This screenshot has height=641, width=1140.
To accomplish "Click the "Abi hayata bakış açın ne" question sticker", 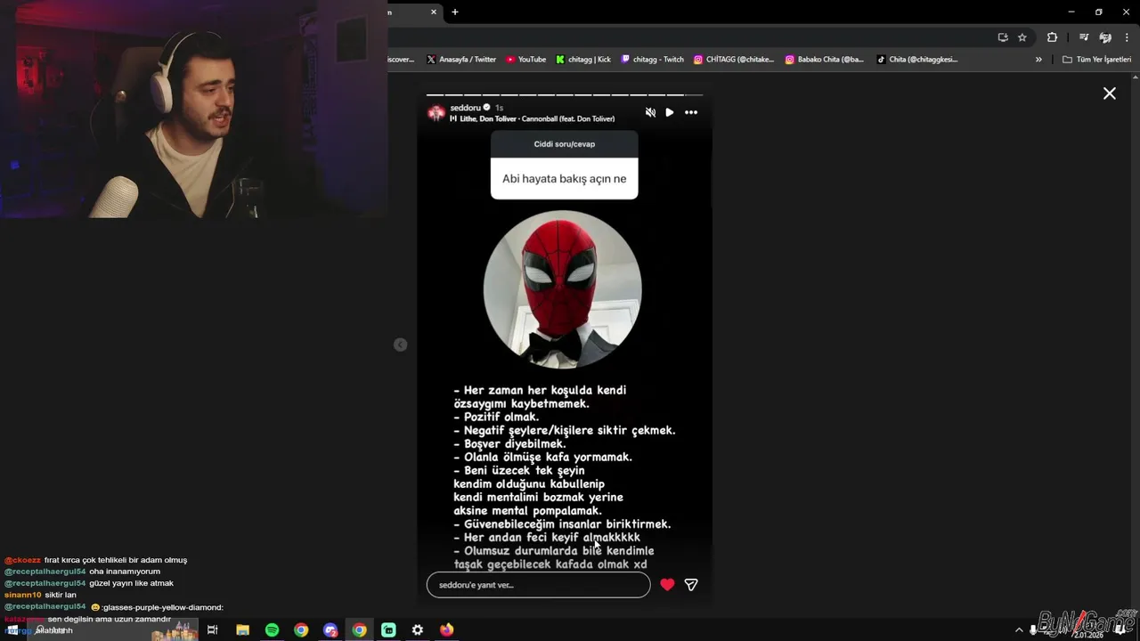I will click(564, 165).
